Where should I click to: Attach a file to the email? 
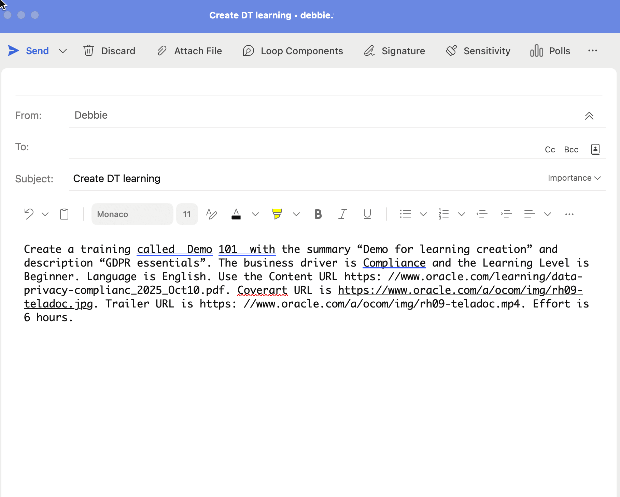(190, 51)
